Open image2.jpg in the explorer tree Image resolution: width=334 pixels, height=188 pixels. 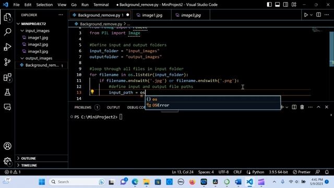click(38, 44)
